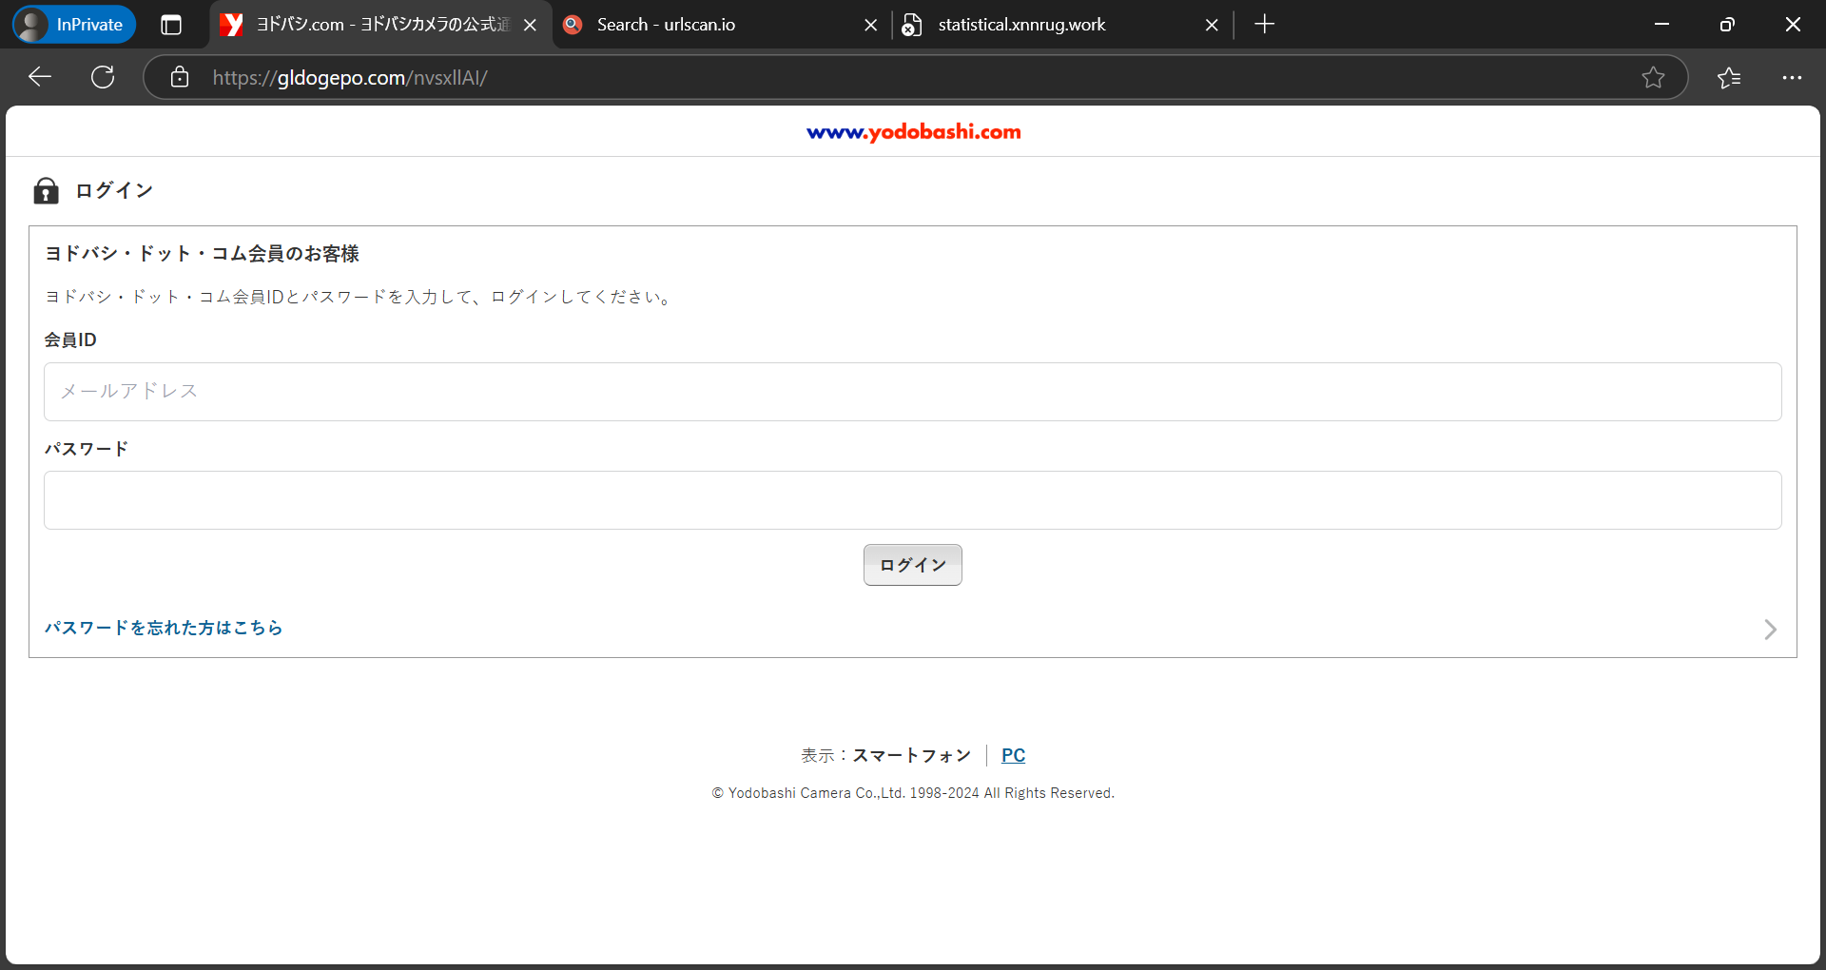The width and height of the screenshot is (1826, 970).
Task: View site information lock icon
Action: click(x=180, y=77)
